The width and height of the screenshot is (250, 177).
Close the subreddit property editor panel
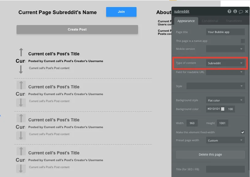(x=246, y=12)
